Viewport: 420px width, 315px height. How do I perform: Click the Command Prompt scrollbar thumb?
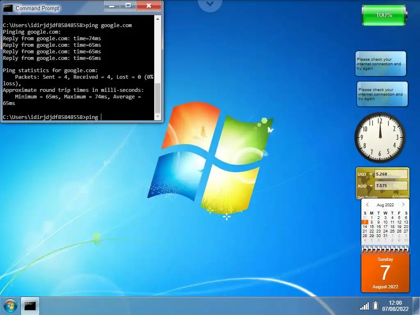[x=157, y=98]
